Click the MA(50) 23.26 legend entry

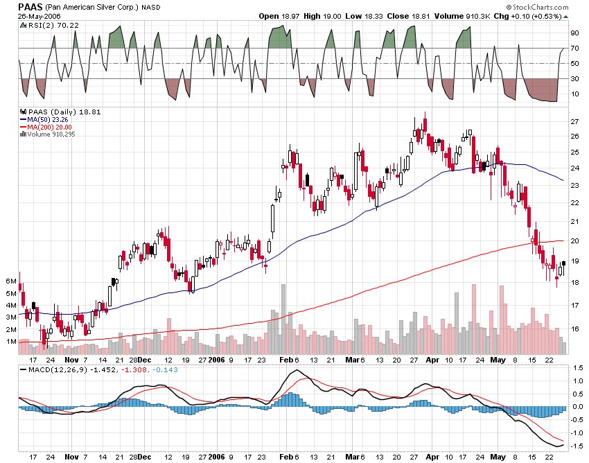[48, 119]
